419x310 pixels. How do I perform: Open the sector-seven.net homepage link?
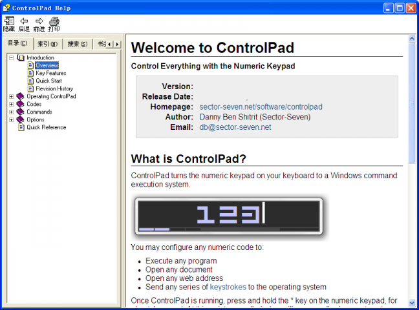click(261, 107)
